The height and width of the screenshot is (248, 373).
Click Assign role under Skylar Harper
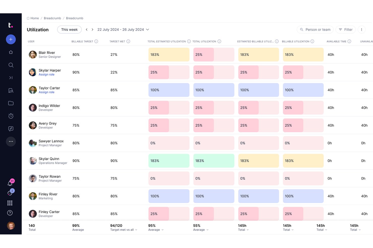46,75
